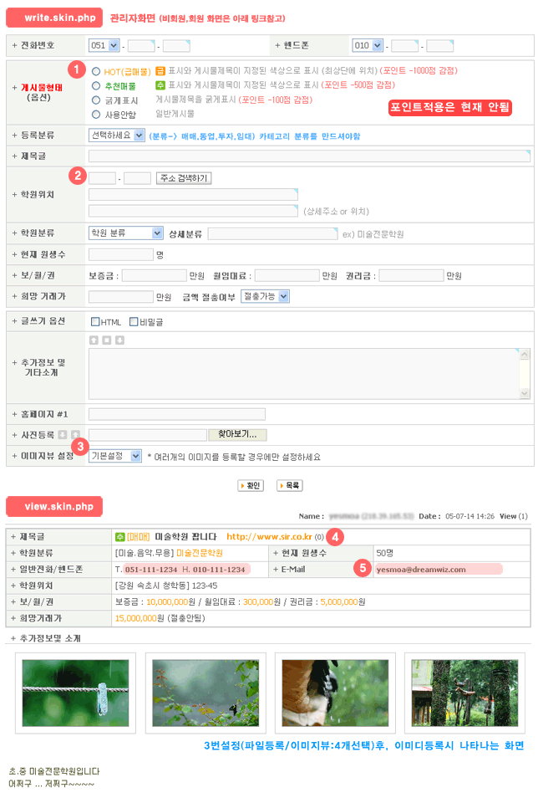Screen dimensions: 543x798
Task: Click the textarea scrollbar down arrow
Action: coord(525,393)
